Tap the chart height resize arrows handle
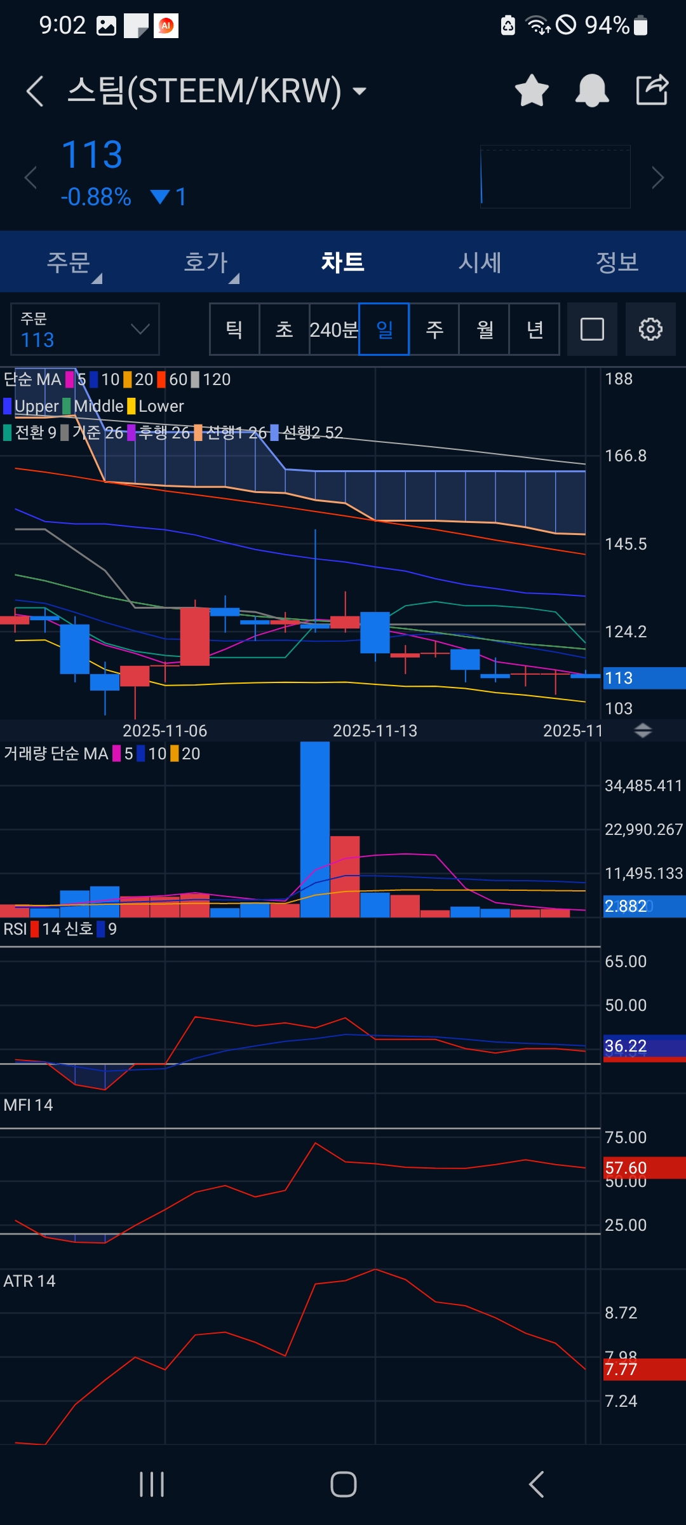The image size is (686, 1525). tap(643, 731)
